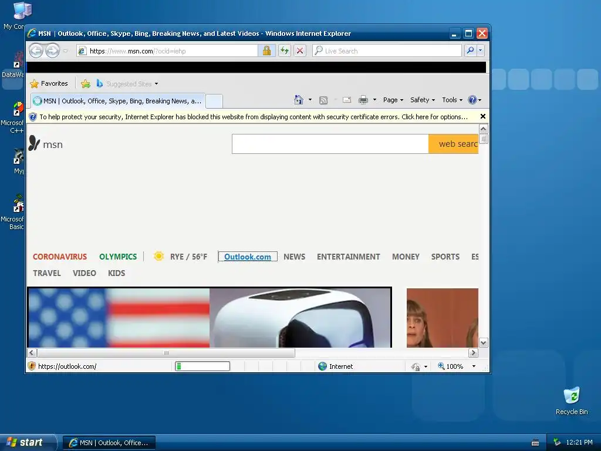Click the orange web search button
Viewport: 601px width, 451px height.
click(454, 144)
